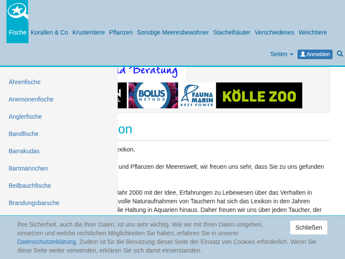Image resolution: width=345 pixels, height=259 pixels.
Task: Open the Fische menu tab
Action: point(17,32)
